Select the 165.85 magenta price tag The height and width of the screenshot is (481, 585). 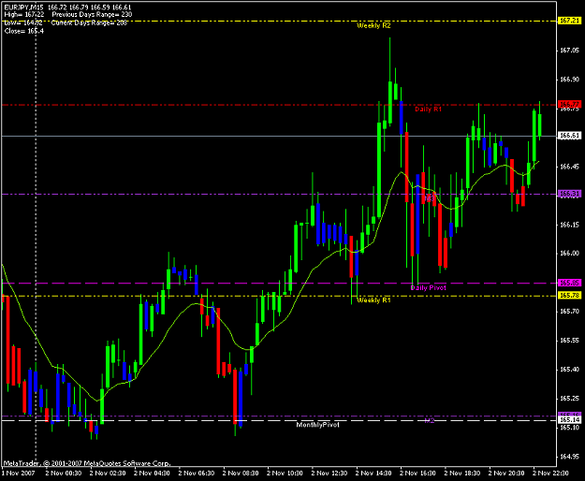[570, 283]
